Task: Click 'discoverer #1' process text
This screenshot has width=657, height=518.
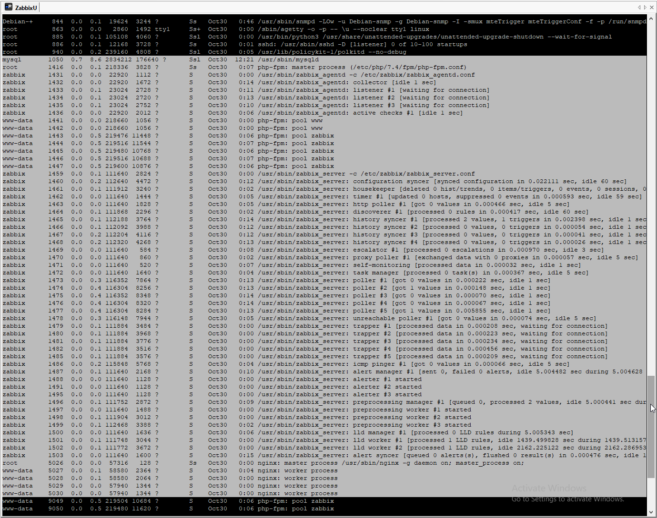Action: pos(378,212)
